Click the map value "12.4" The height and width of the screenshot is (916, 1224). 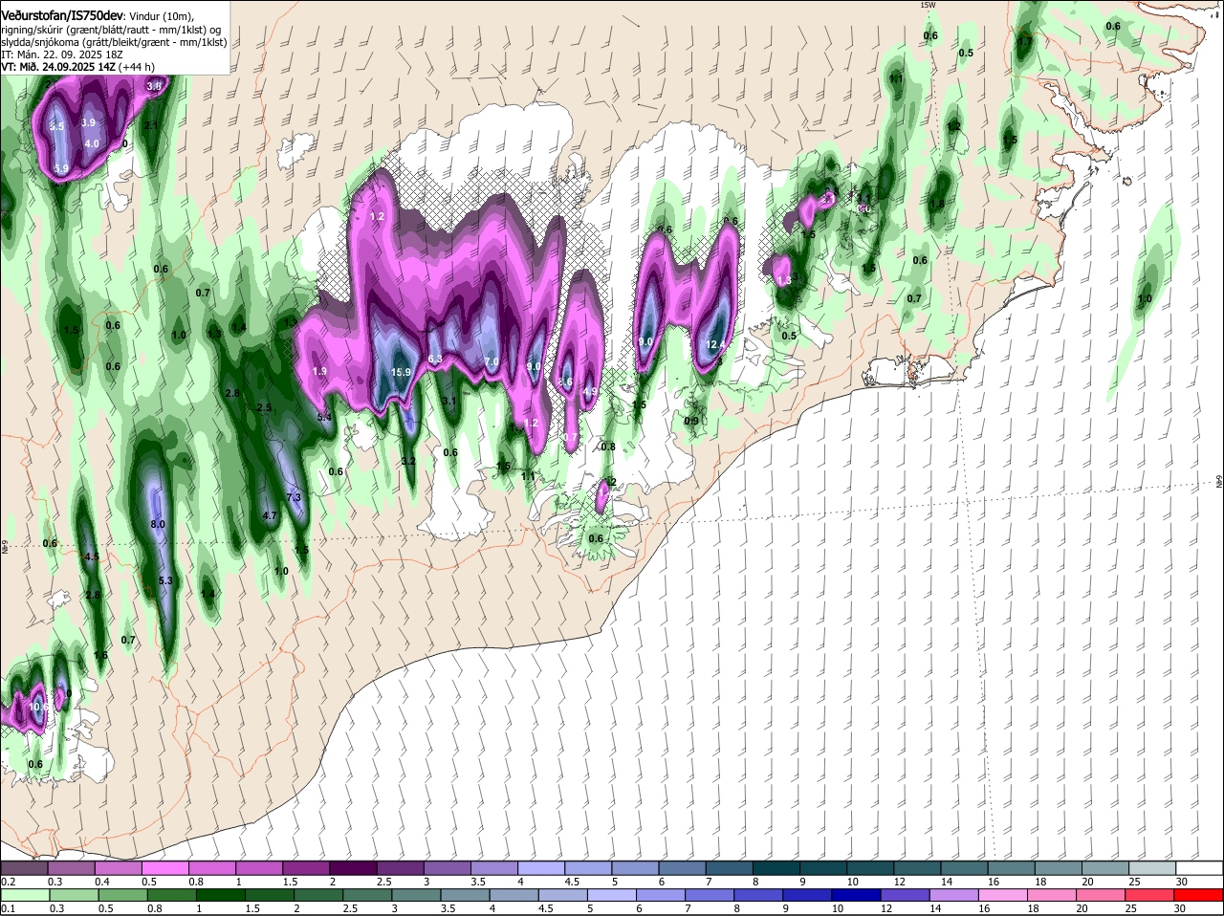(x=717, y=344)
